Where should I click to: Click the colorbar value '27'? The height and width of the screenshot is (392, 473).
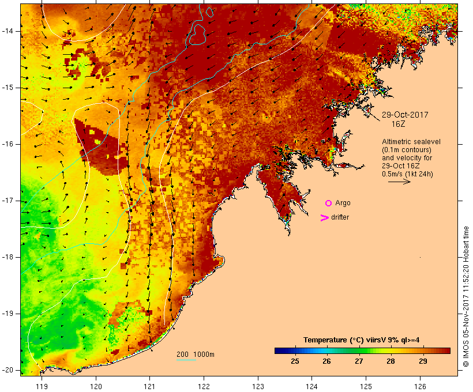tap(359, 361)
